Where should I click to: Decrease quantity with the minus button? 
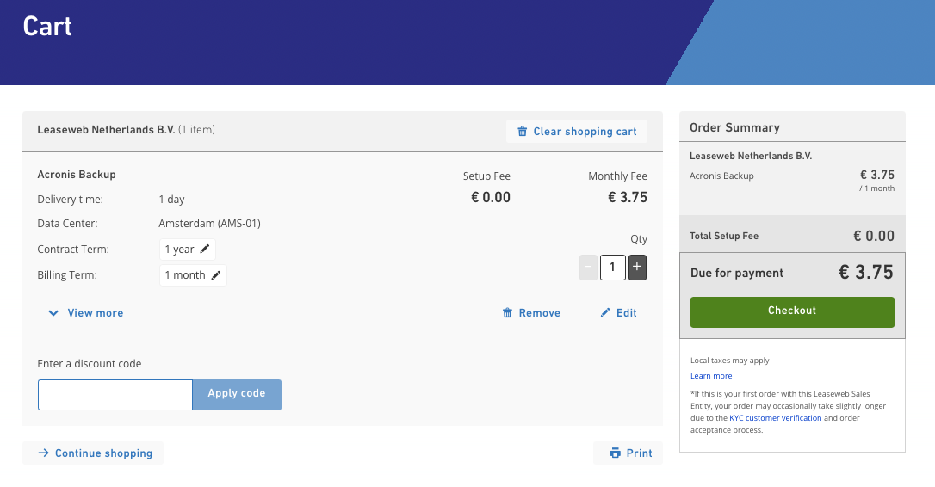tap(588, 267)
